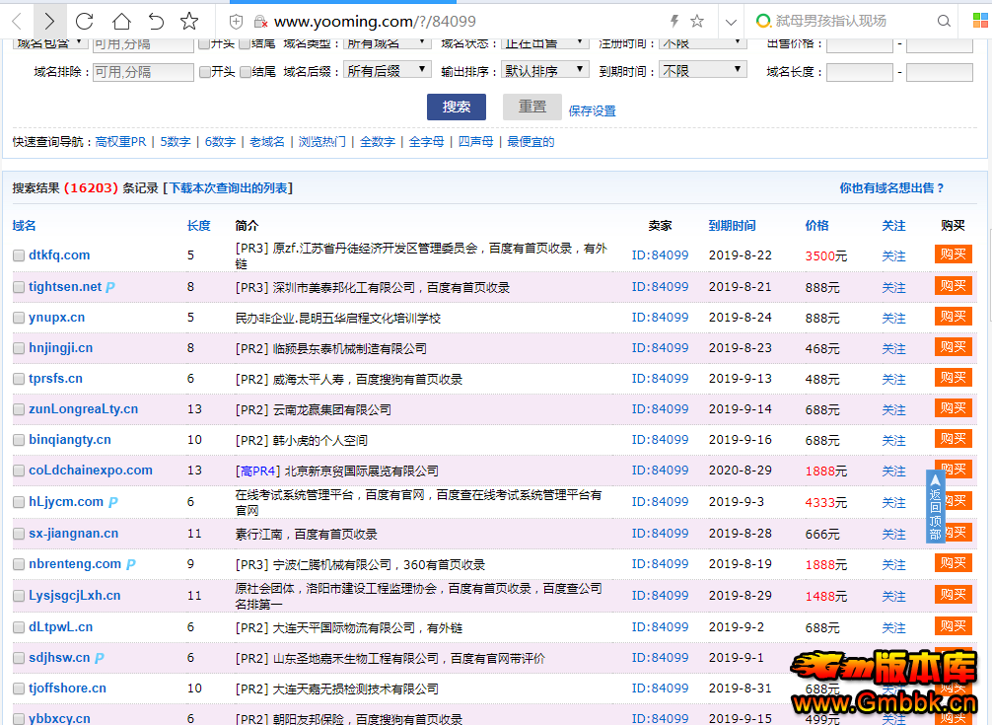Click the 返回顶部 back-to-top button
992x725 pixels.
click(935, 506)
